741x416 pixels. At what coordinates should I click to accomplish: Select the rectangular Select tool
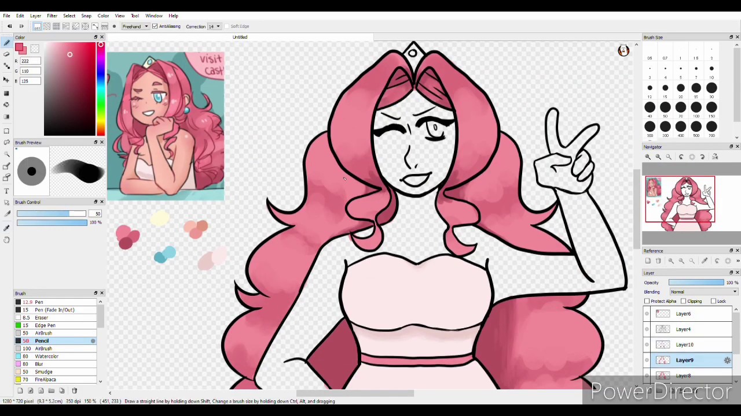click(6, 131)
